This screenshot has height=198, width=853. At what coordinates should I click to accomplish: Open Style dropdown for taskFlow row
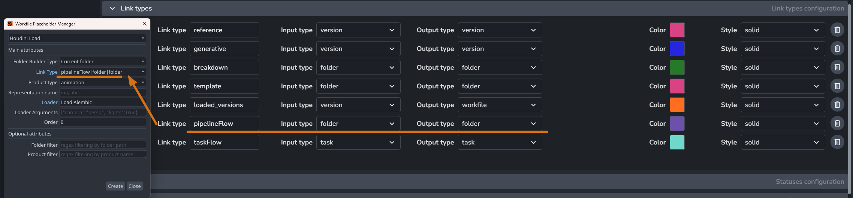coord(783,142)
